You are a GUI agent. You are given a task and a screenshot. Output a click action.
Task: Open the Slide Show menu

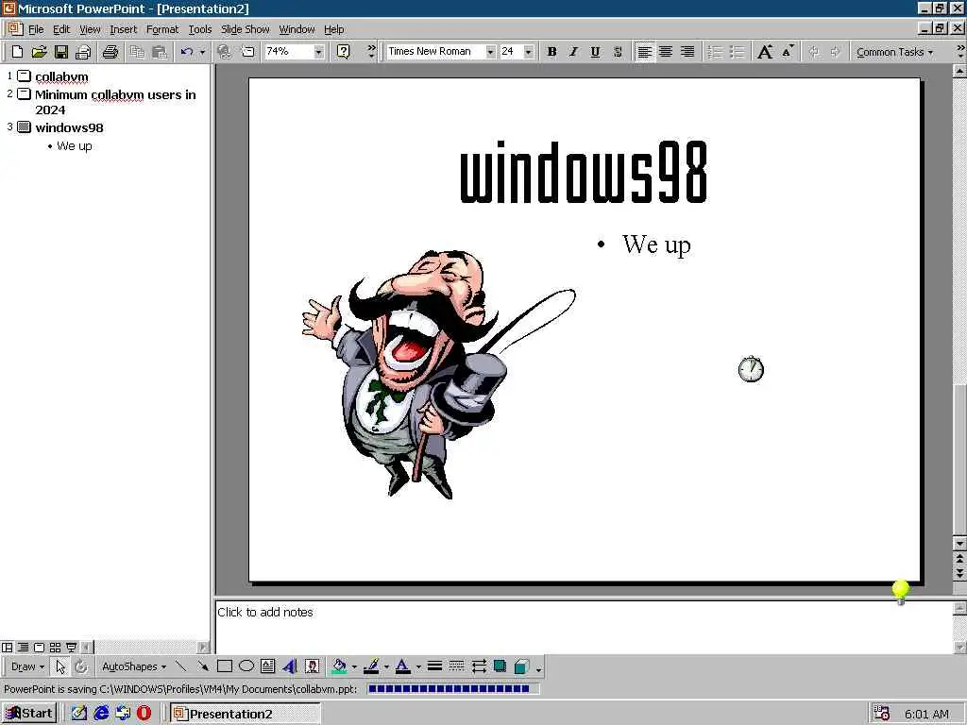[x=245, y=29]
